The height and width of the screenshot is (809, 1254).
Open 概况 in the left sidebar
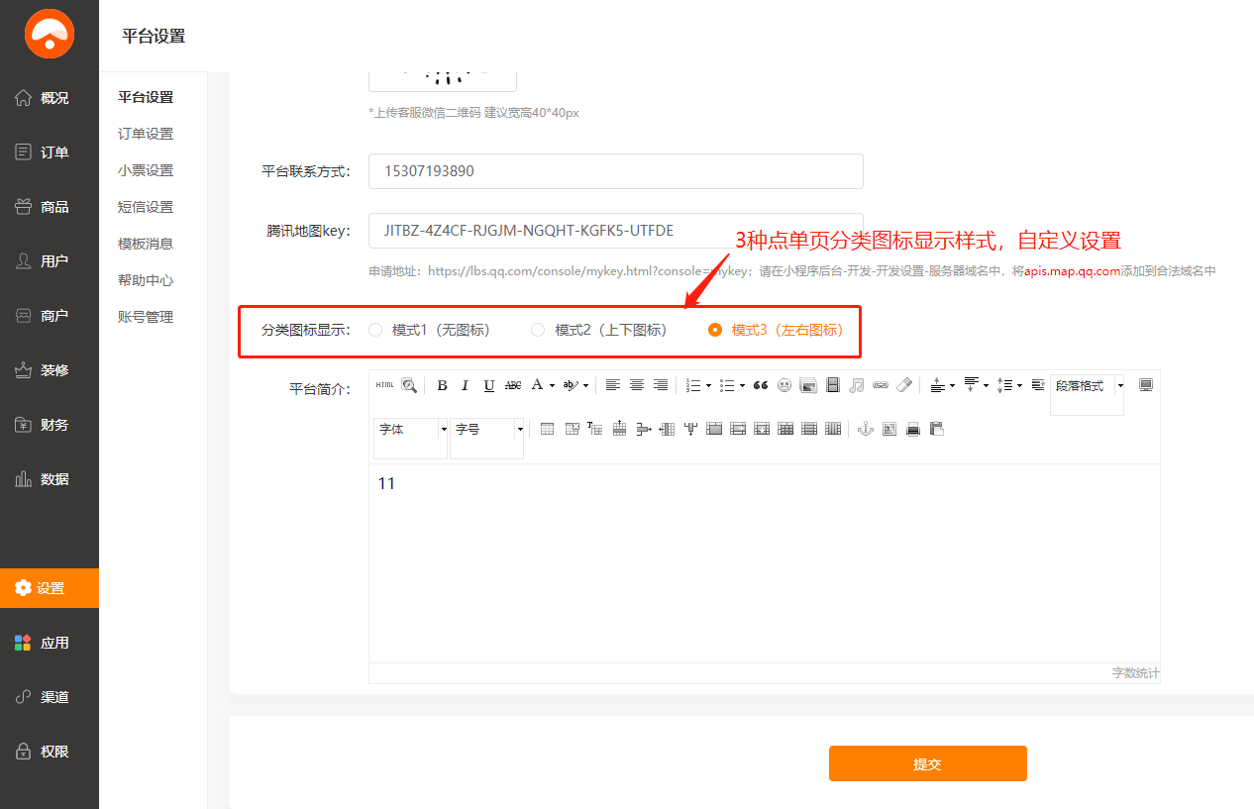(50, 98)
